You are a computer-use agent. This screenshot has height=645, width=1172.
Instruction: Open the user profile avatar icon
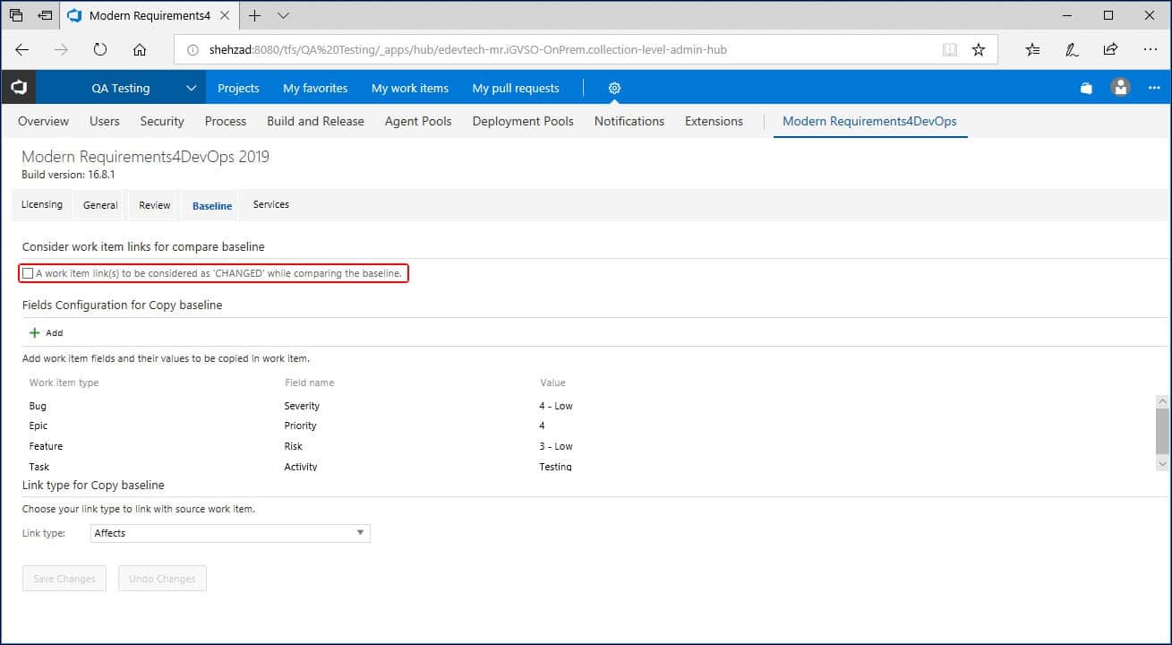(x=1120, y=88)
